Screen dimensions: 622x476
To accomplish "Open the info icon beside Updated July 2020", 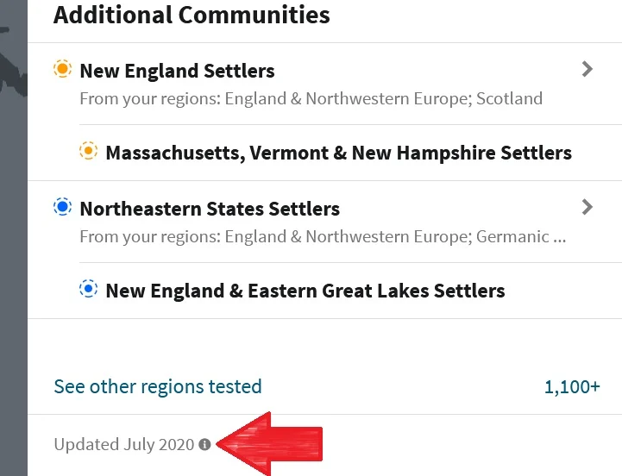I will coord(204,444).
